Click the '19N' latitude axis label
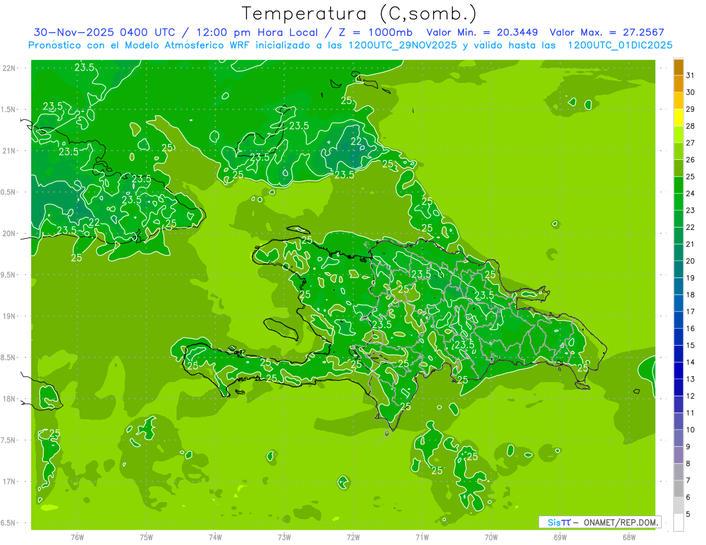Viewport: 706px width, 545px height. (8, 316)
